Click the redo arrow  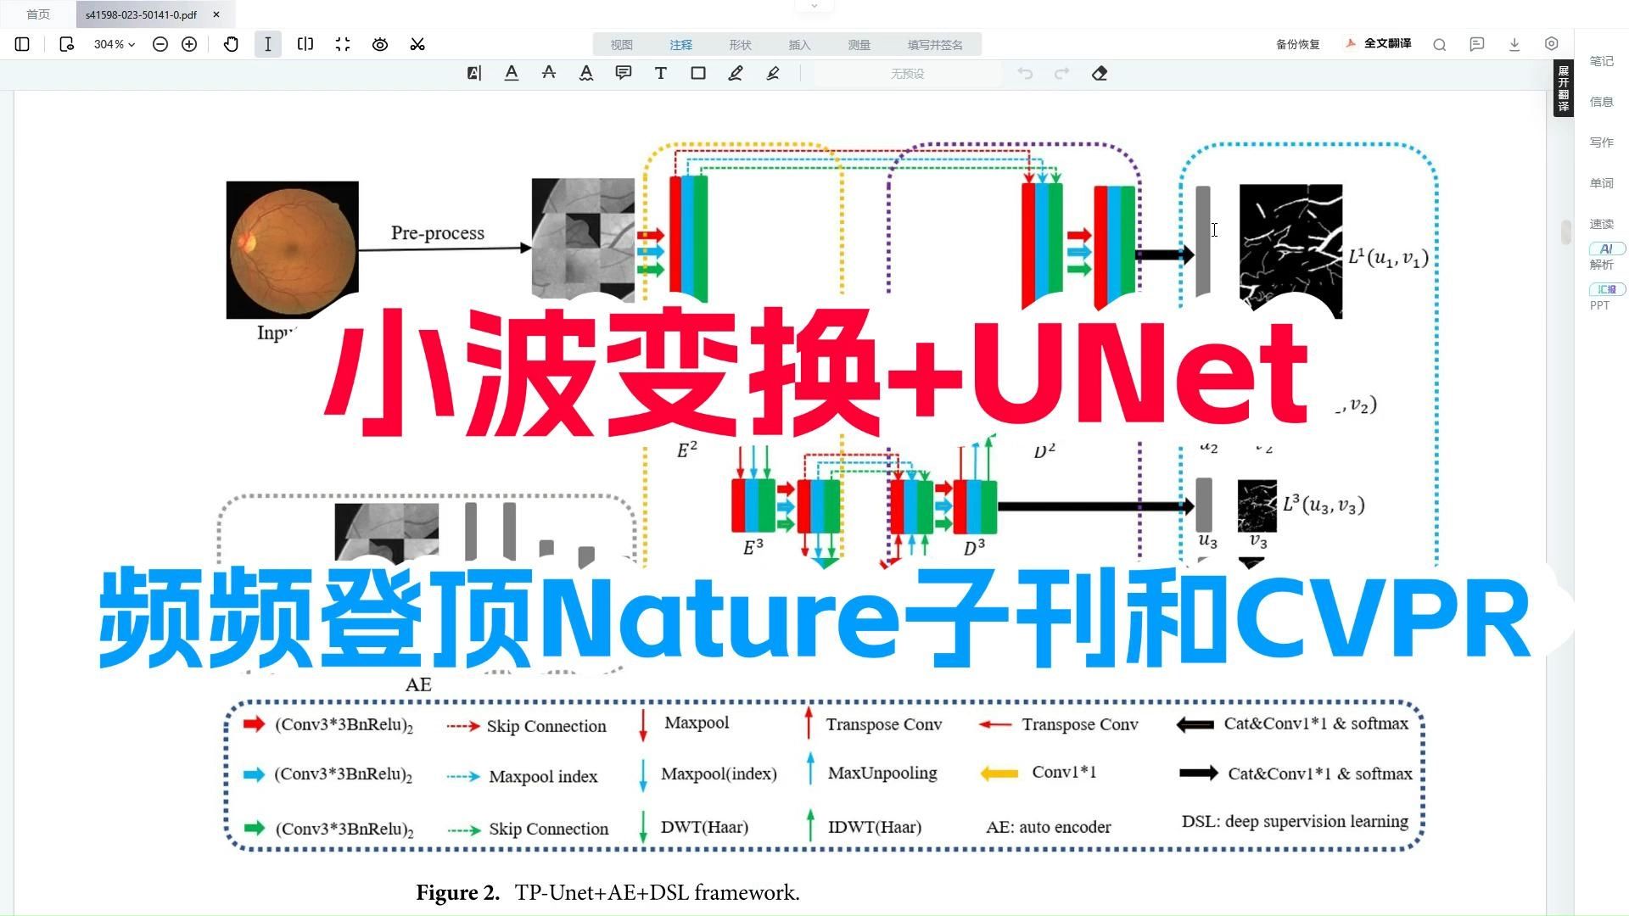1061,74
